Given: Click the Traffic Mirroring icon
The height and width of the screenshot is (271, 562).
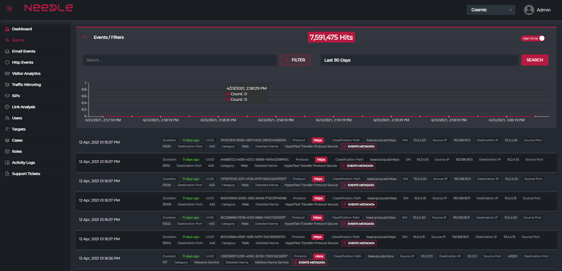Looking at the screenshot, I should 7,85.
